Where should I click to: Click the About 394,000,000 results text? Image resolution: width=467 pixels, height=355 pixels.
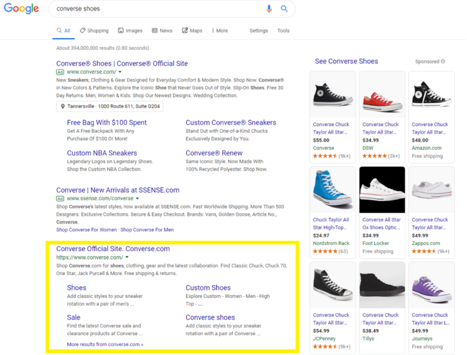point(103,48)
